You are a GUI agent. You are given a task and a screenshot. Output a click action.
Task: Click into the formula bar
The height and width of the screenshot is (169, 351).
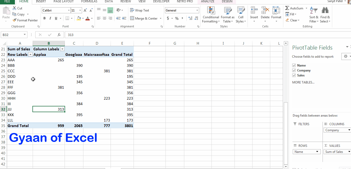208,35
